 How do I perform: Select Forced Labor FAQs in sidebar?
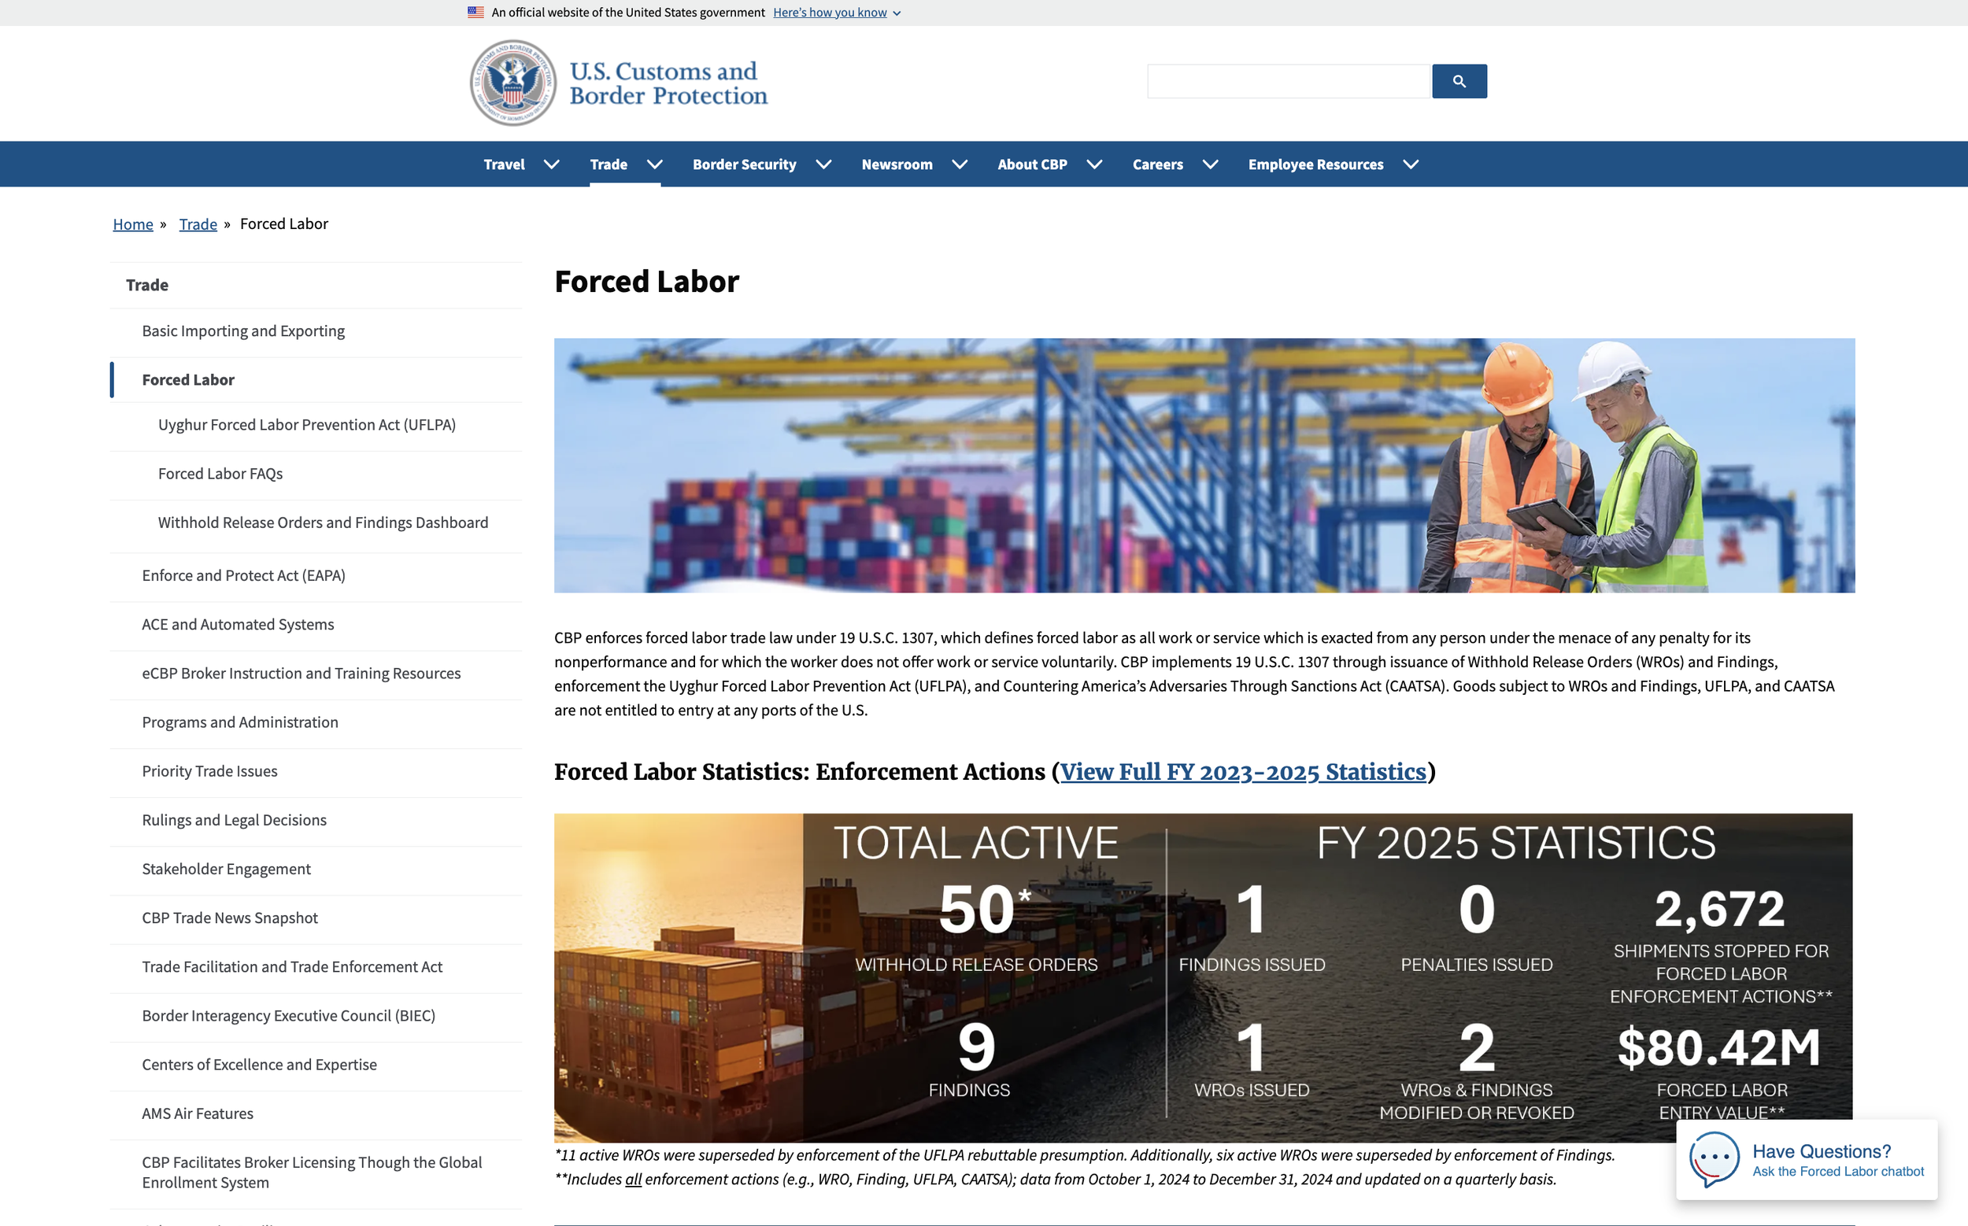point(220,474)
